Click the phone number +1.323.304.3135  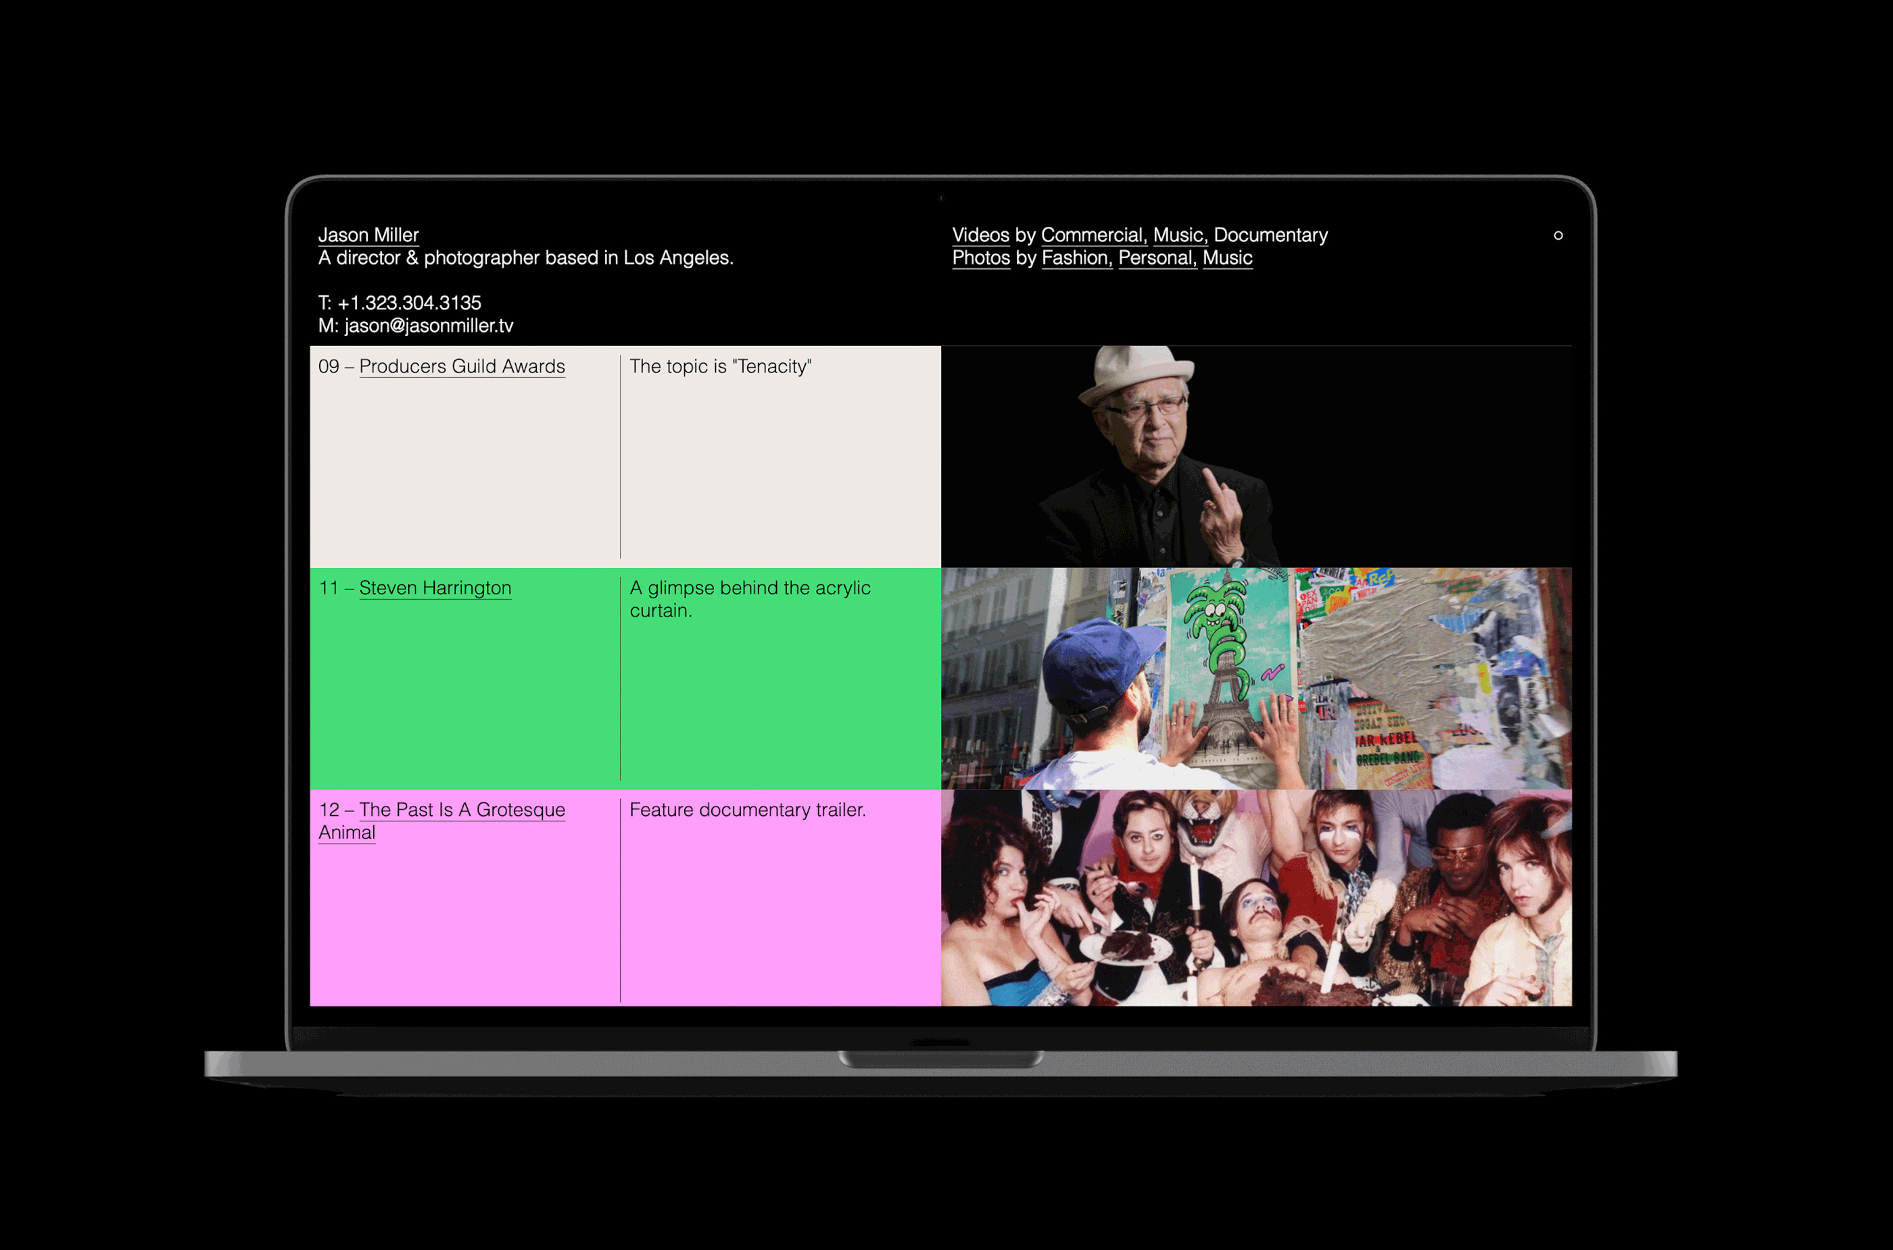point(409,303)
